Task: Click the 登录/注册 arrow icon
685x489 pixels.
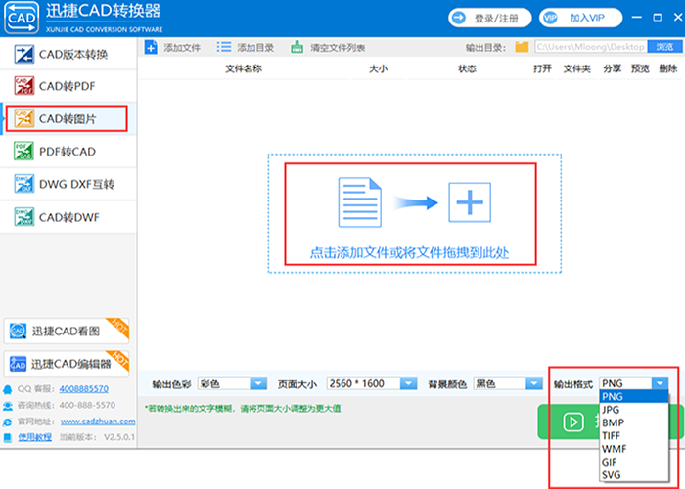Action: (x=459, y=18)
